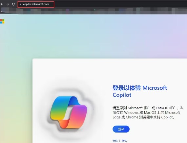Click the browser forward arrow
187x143 pixels.
(x=8, y=4)
